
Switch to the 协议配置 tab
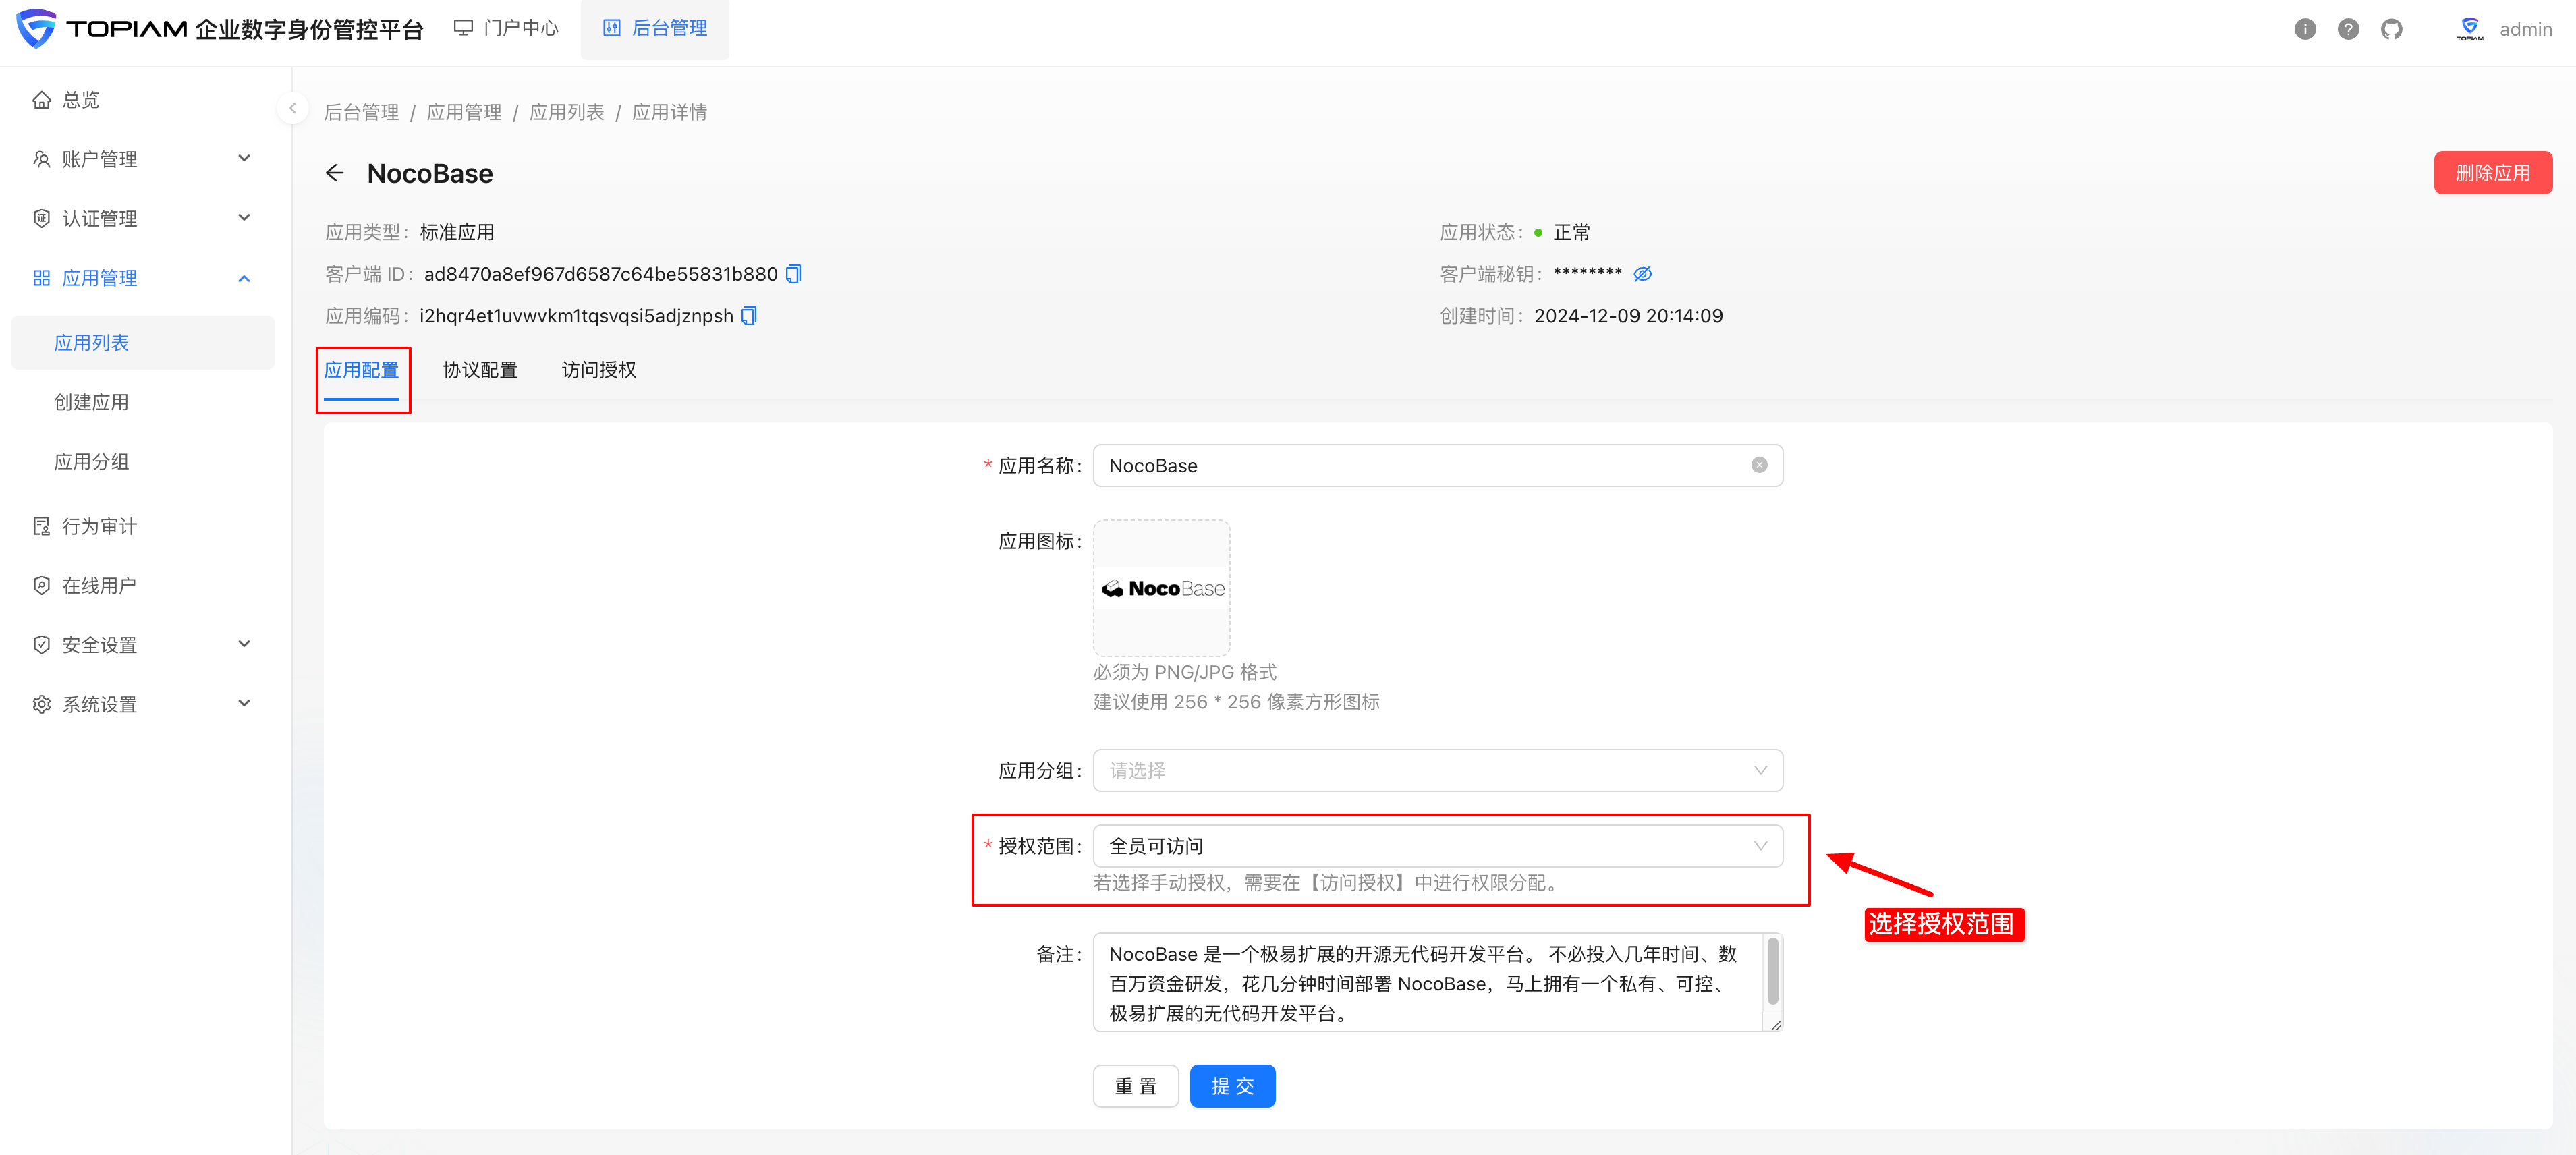tap(480, 369)
